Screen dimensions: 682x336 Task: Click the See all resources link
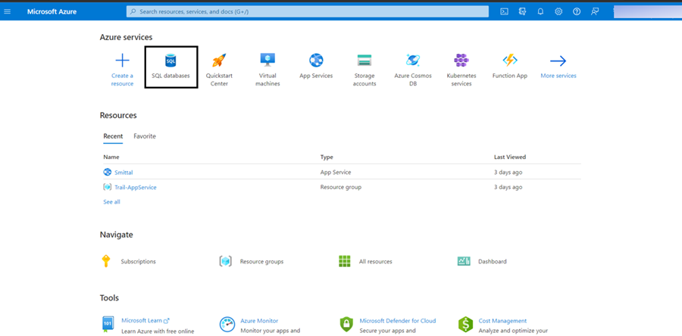112,202
